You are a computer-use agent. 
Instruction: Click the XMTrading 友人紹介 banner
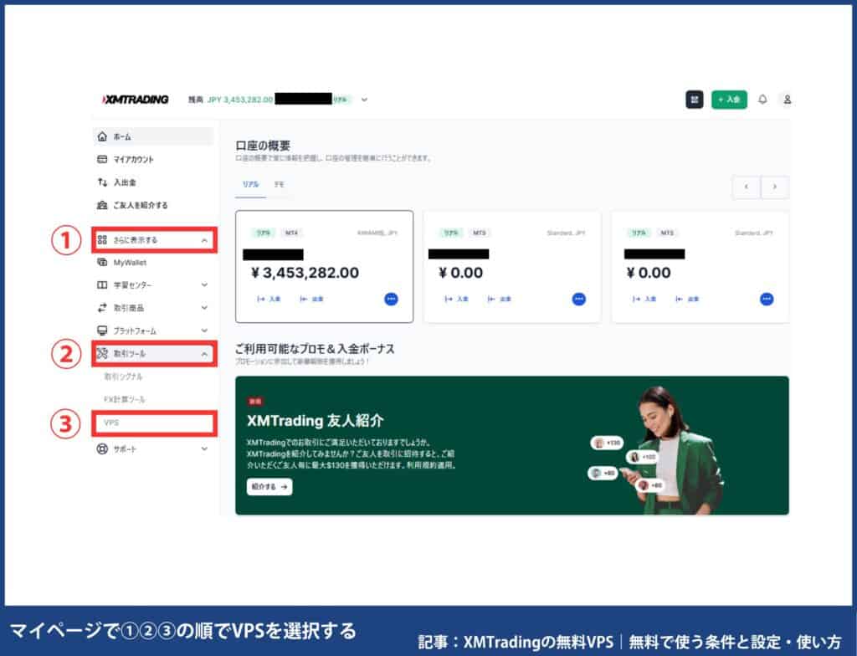click(x=512, y=445)
